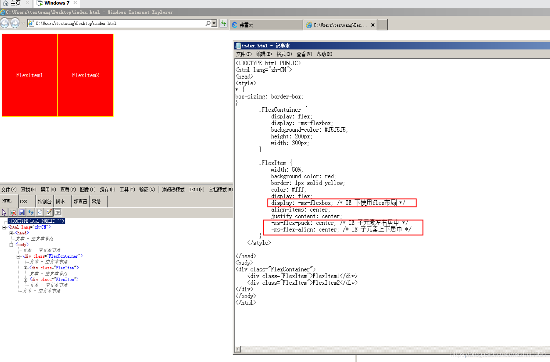Image resolution: width=550 pixels, height=362 pixels.
Task: Open the 控制台 console tab
Action: pos(45,202)
